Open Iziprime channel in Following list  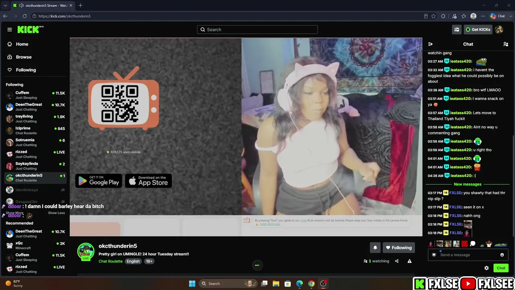point(35,130)
